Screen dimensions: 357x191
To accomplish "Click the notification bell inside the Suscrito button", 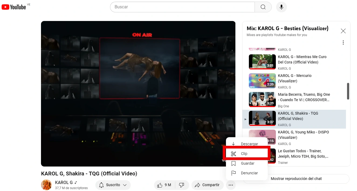I will [101, 185].
